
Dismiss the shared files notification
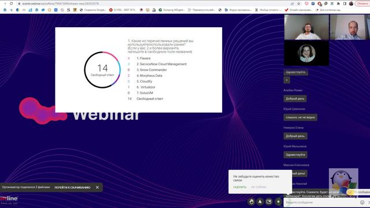[x=98, y=187]
